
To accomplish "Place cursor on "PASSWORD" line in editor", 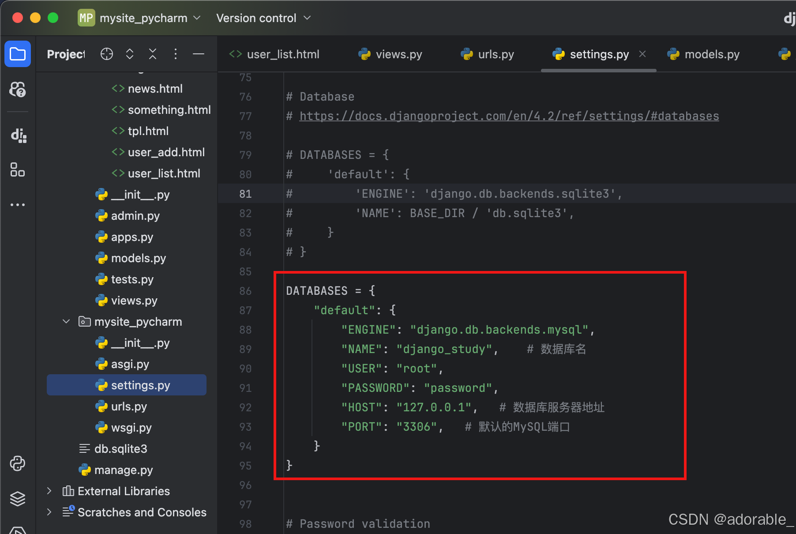I will (x=420, y=388).
